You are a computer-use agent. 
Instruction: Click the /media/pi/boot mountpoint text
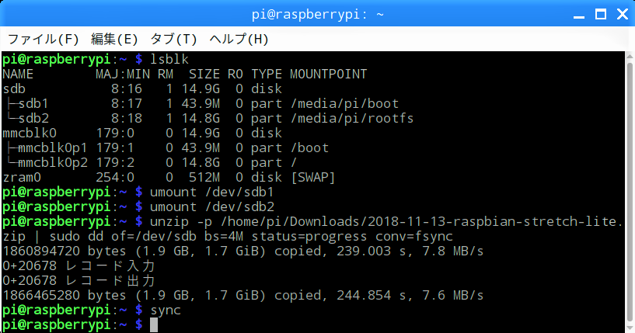344,103
